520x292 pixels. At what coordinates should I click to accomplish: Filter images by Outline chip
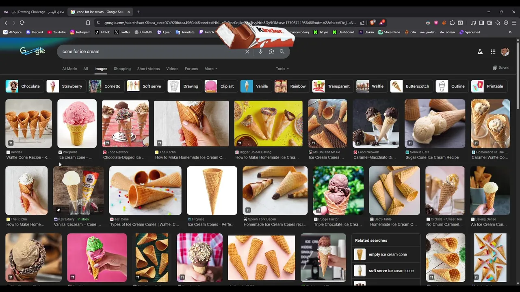click(452, 86)
